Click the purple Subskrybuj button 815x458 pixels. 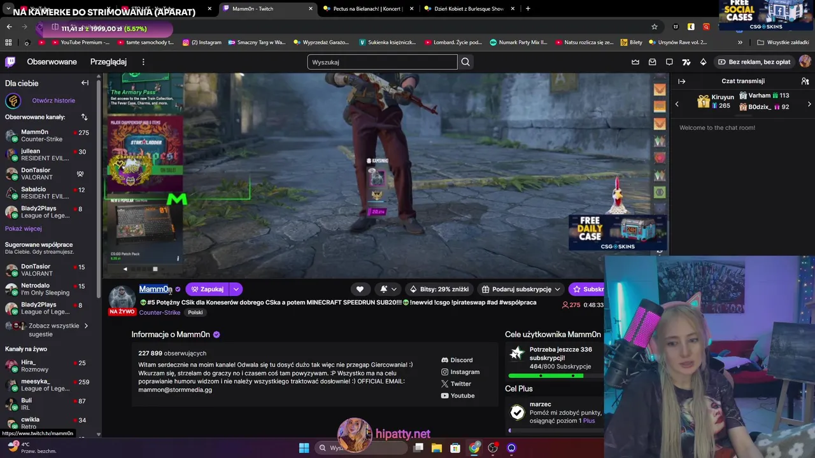pos(586,289)
